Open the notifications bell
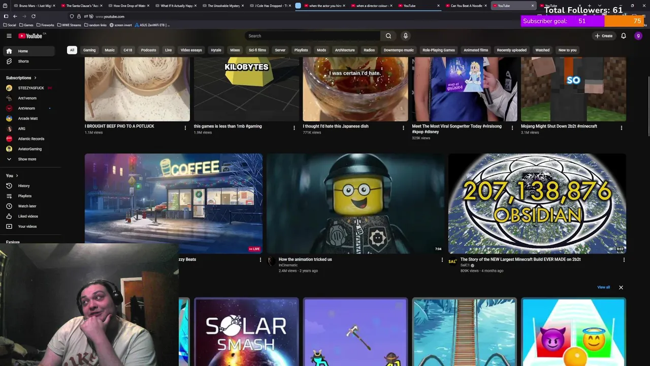 pos(624,36)
